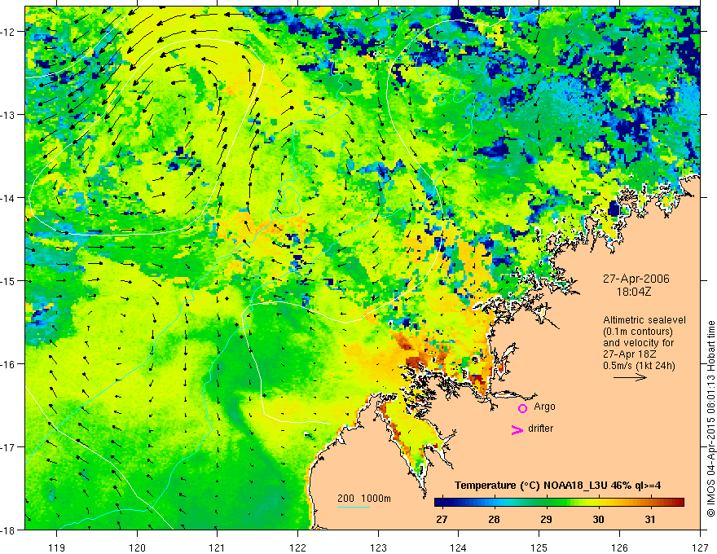717x554 pixels.
Task: Click the longitude axis label 121
Action: tap(218, 547)
